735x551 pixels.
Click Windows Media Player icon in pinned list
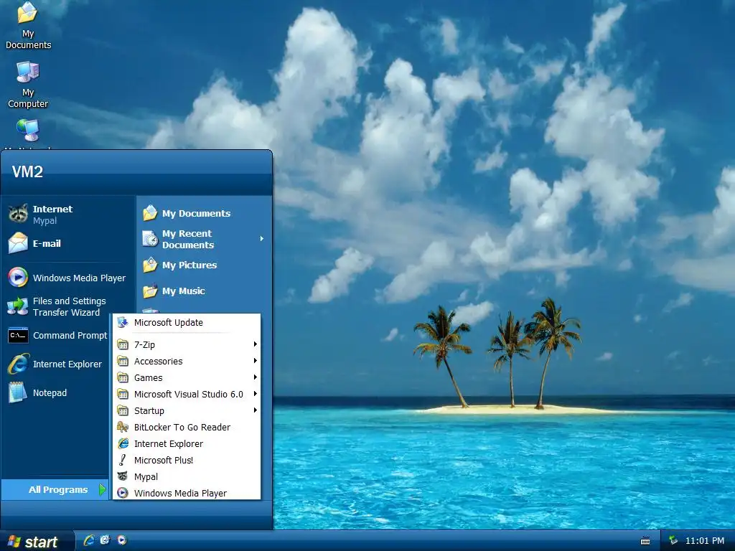pyautogui.click(x=18, y=278)
